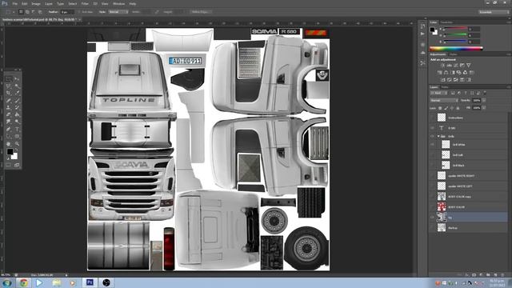
Task: Open the Layer menu
Action: tap(48, 3)
